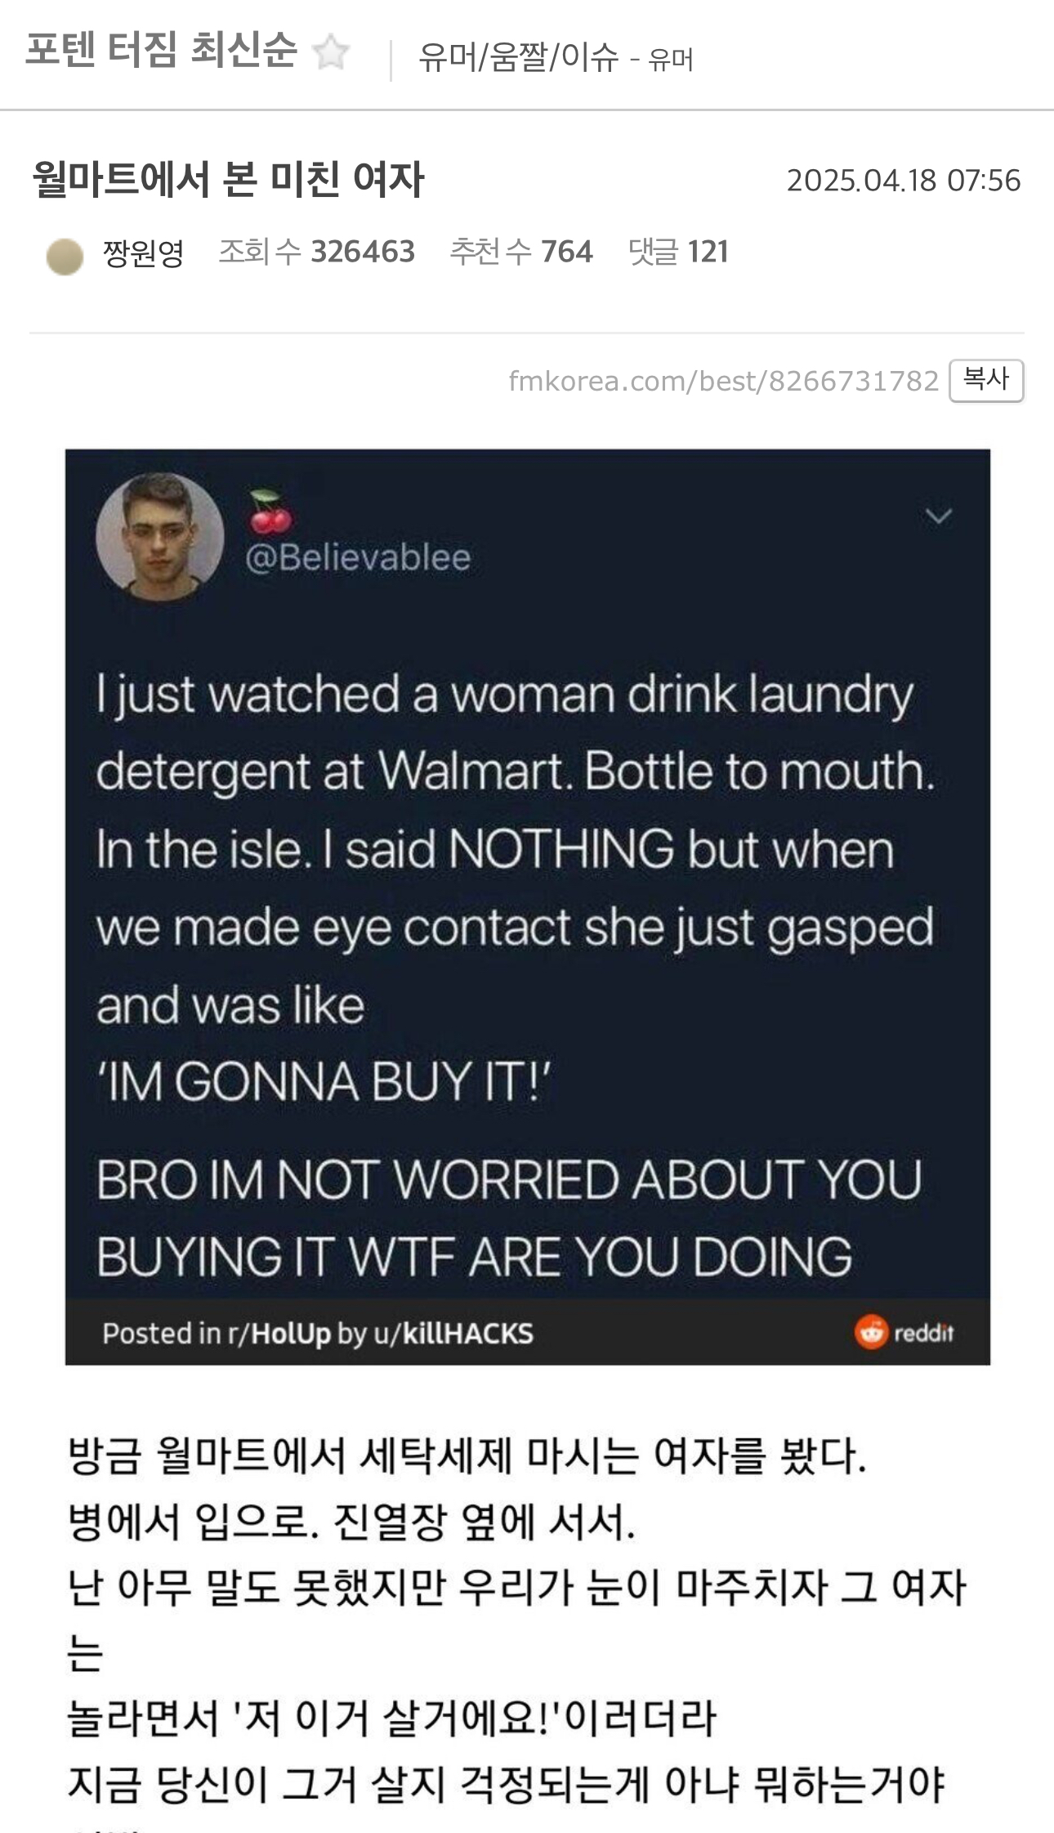This screenshot has height=1833, width=1054.
Task: Open author 짱원영's profile name
Action: click(x=143, y=253)
